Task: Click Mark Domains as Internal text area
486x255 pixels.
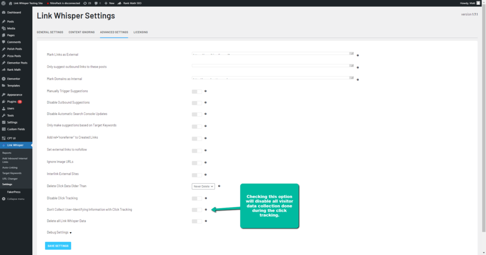Action: [273, 78]
